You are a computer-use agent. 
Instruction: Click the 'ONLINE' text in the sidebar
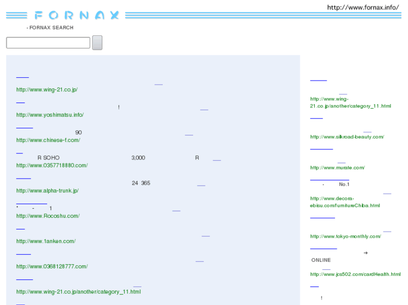(x=321, y=260)
